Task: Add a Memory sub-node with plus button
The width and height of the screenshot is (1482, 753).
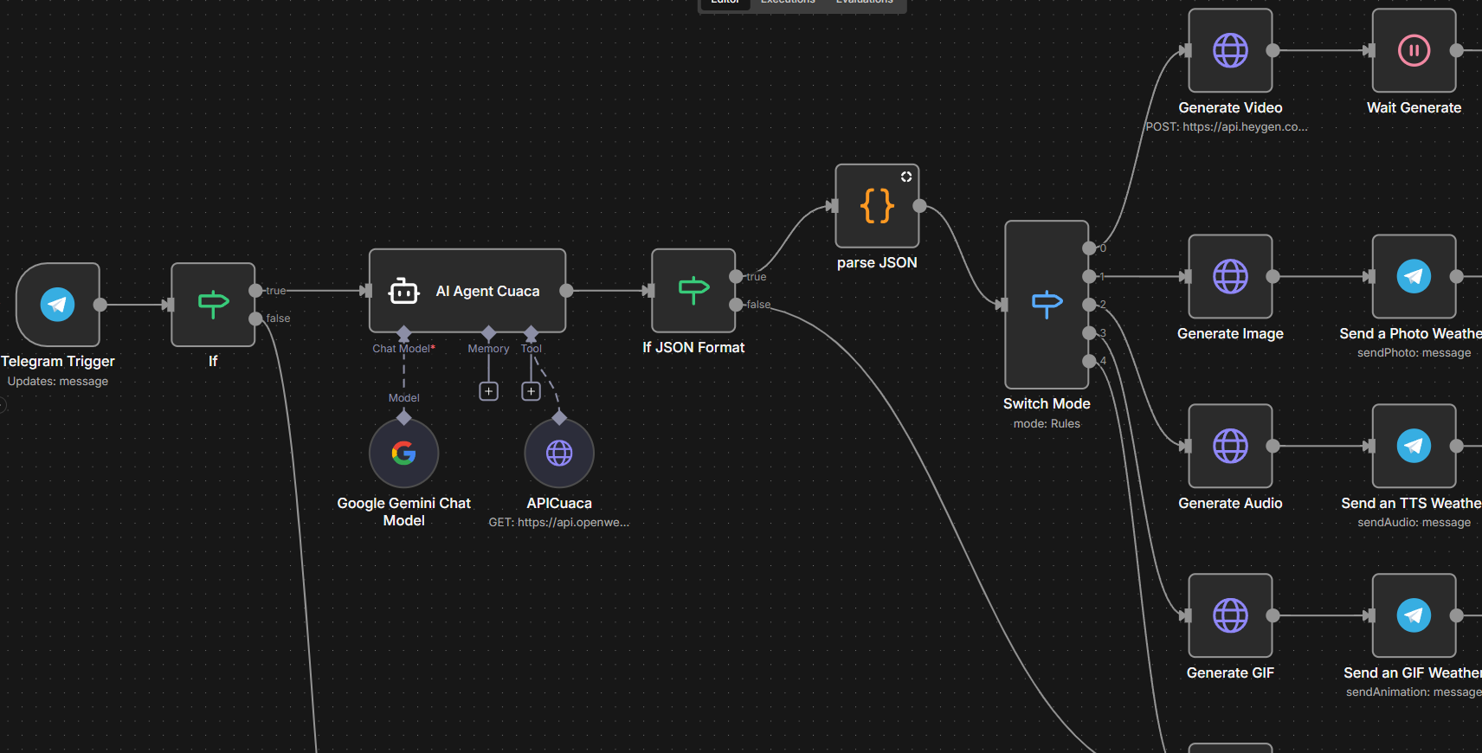Action: tap(489, 392)
